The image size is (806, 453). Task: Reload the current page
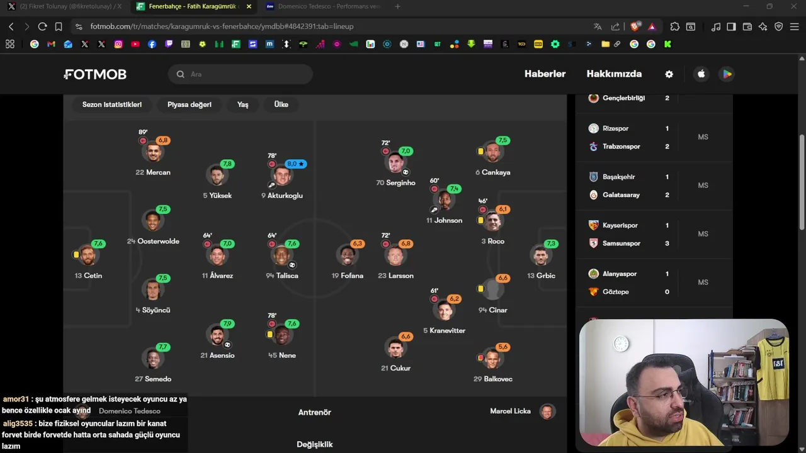tap(42, 26)
